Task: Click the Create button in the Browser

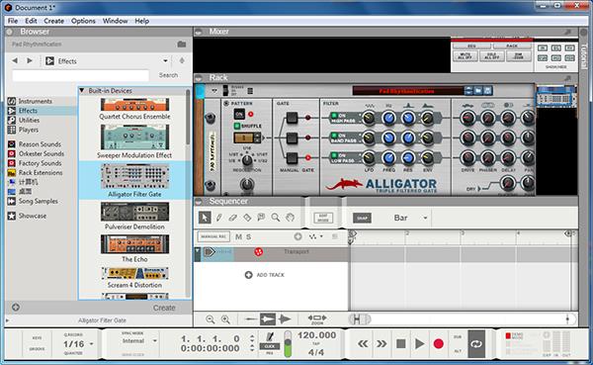Action: point(164,308)
